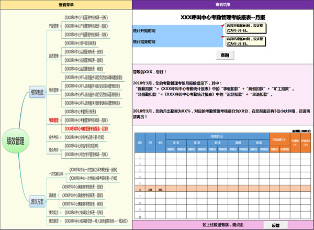Image resolution: width=314 pixels, height=230 pixels.
Task: Select the 产能管理 branch label
Action: coord(53,26)
